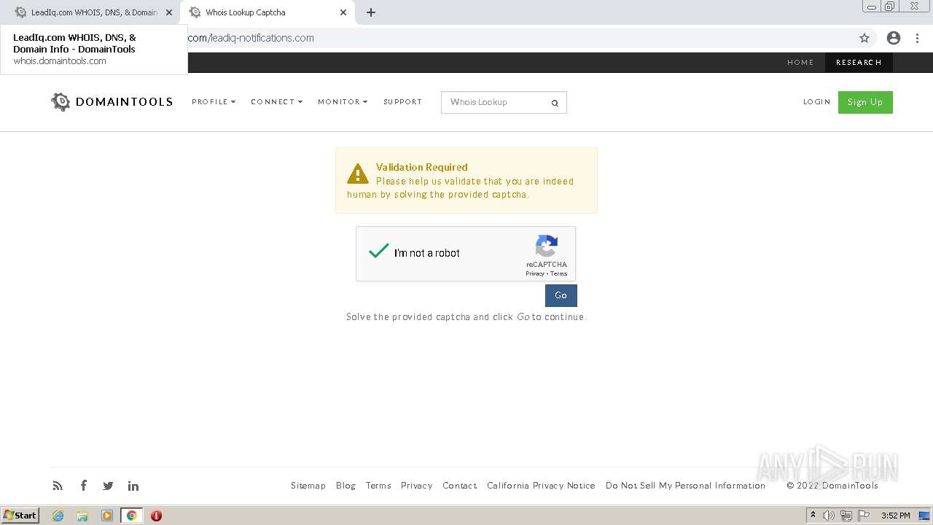This screenshot has height=525, width=933.
Task: Click the red Opera taskbar icon
Action: [156, 516]
